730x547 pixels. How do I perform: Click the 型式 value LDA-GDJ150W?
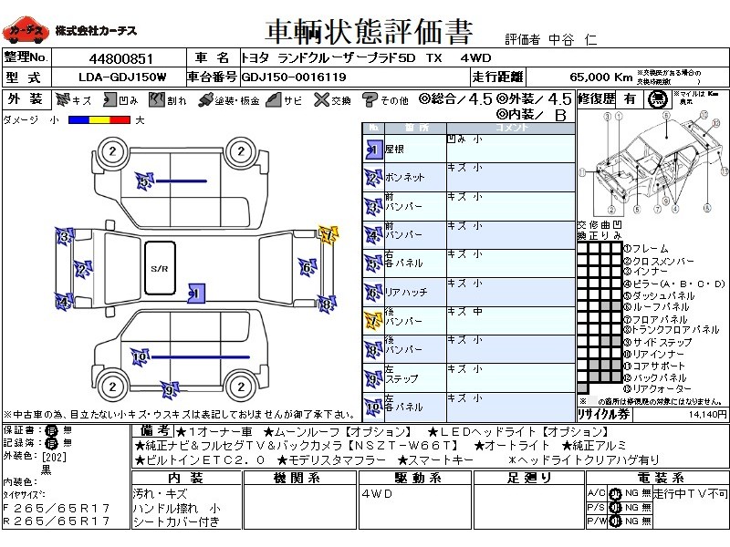(x=122, y=77)
